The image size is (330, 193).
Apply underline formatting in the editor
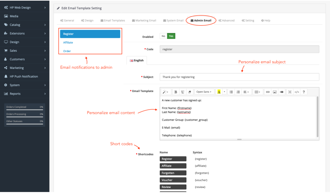pos(182,92)
